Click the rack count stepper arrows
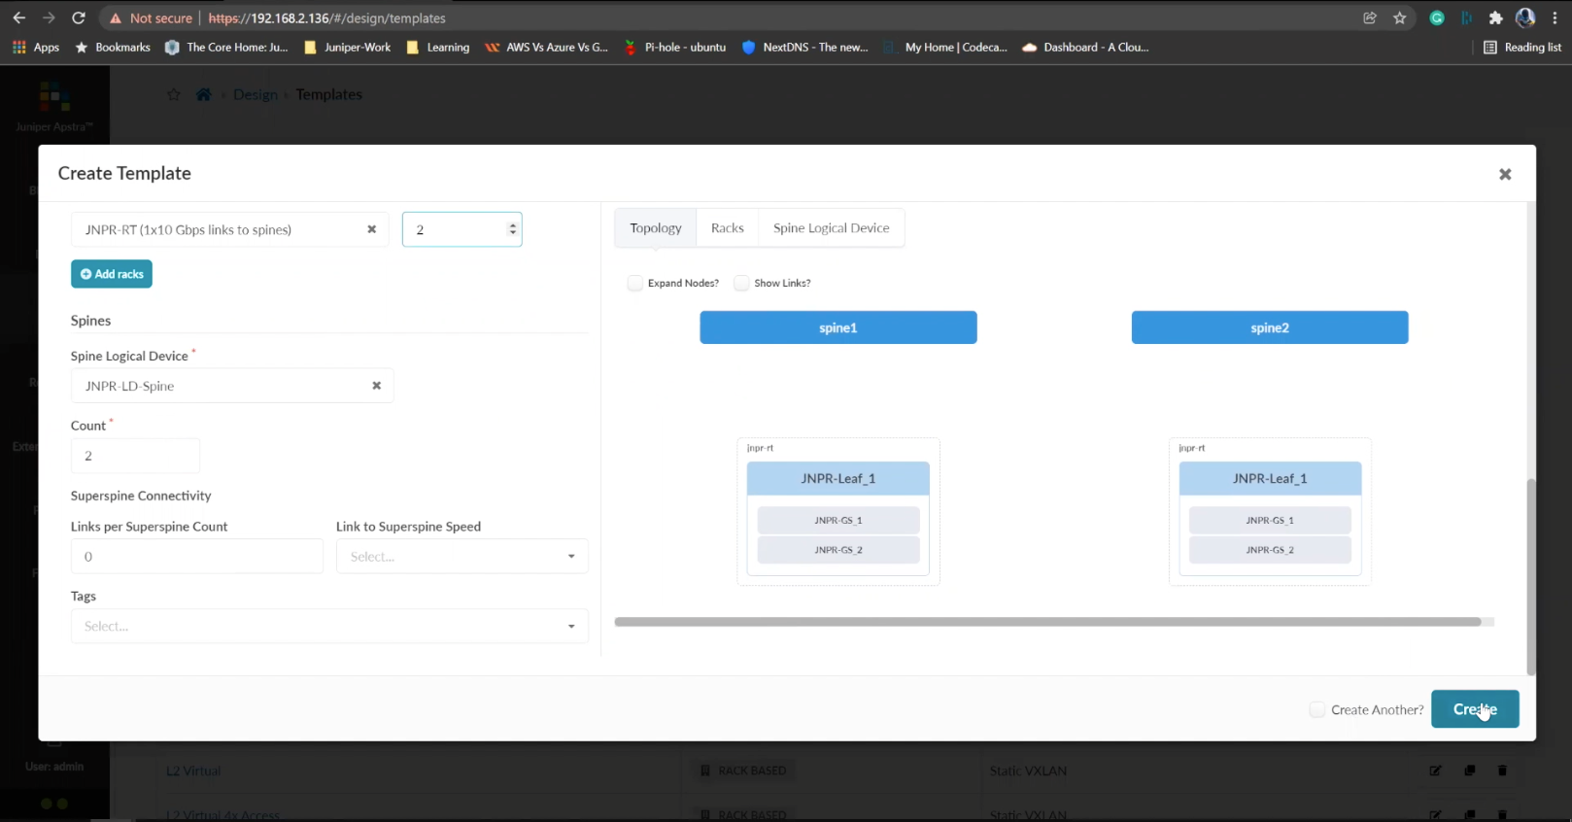This screenshot has width=1572, height=822. [513, 229]
